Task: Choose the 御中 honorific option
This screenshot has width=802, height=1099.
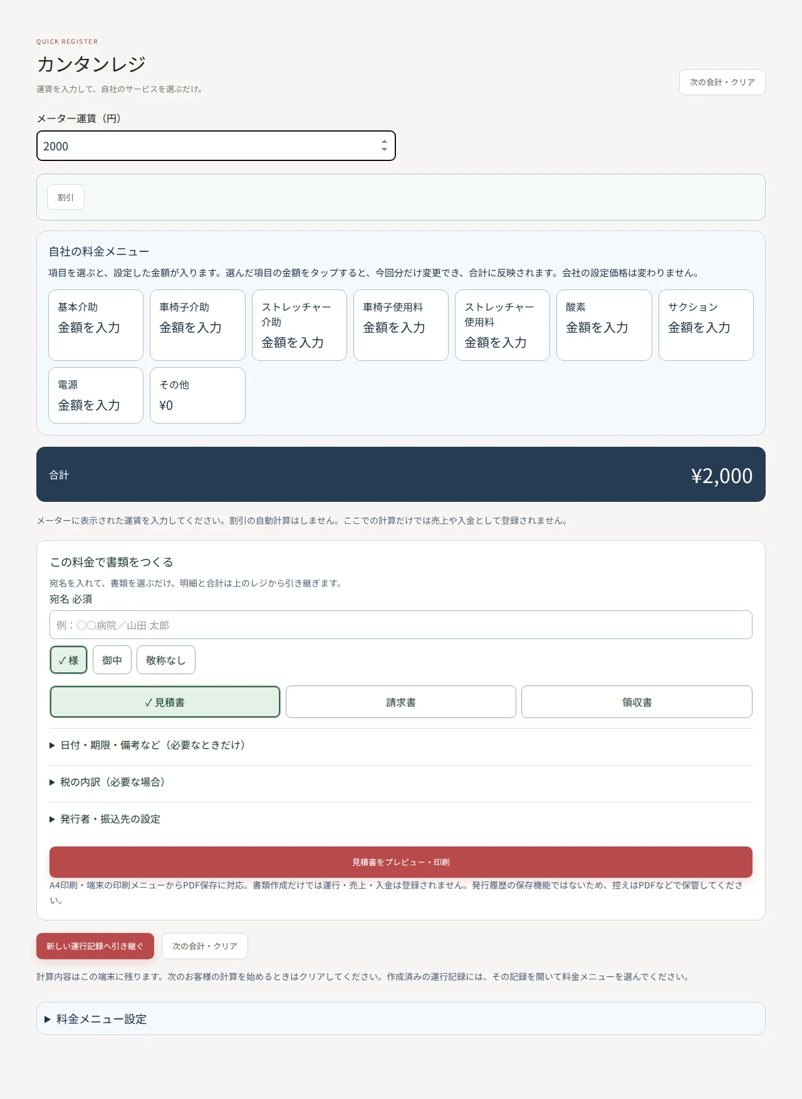Action: pyautogui.click(x=112, y=660)
